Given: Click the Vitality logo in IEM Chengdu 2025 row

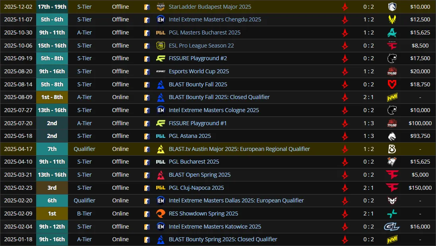Looking at the screenshot, I should pos(392,19).
